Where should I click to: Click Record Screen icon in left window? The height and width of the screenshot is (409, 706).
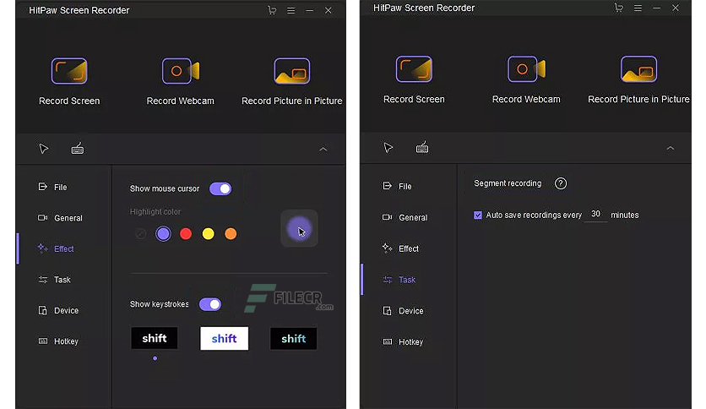69,71
